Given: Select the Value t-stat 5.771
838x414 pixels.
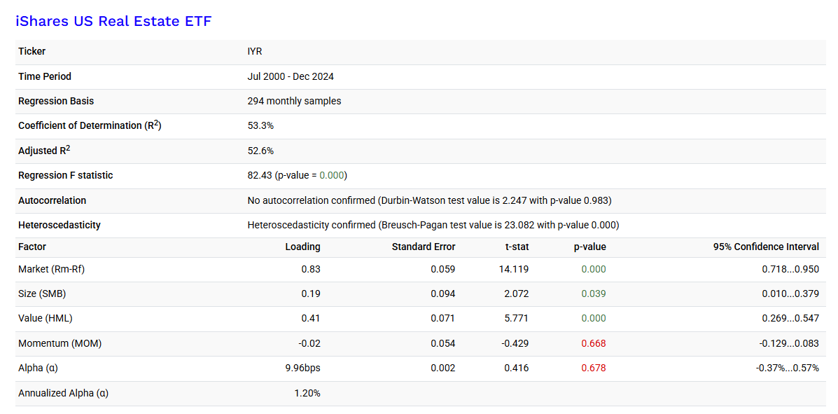Looking at the screenshot, I should pyautogui.click(x=516, y=318).
